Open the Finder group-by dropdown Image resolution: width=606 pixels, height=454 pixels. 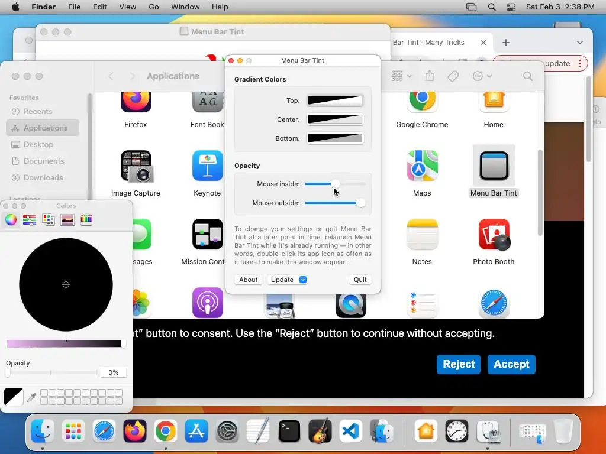point(401,76)
